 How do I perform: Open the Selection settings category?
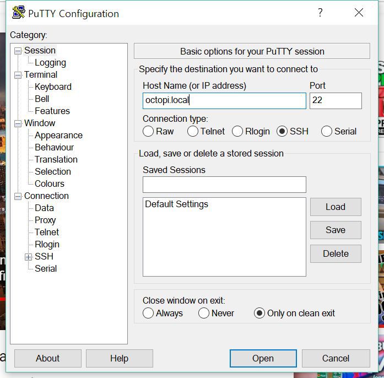53,171
